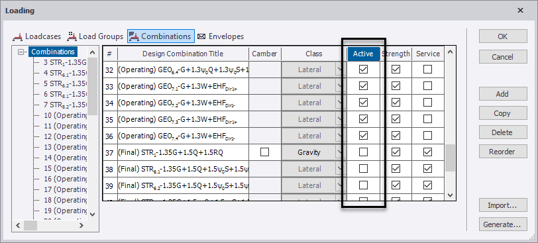The width and height of the screenshot is (538, 243).
Task: Click the Import... button
Action: coord(503,205)
